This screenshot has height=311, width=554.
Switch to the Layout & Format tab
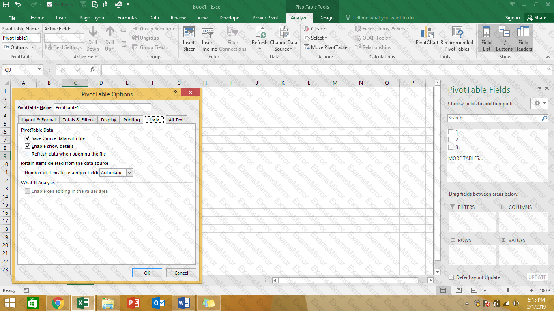[x=39, y=120]
